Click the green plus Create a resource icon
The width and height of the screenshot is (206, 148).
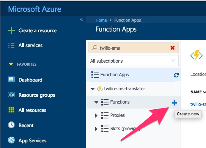click(11, 30)
